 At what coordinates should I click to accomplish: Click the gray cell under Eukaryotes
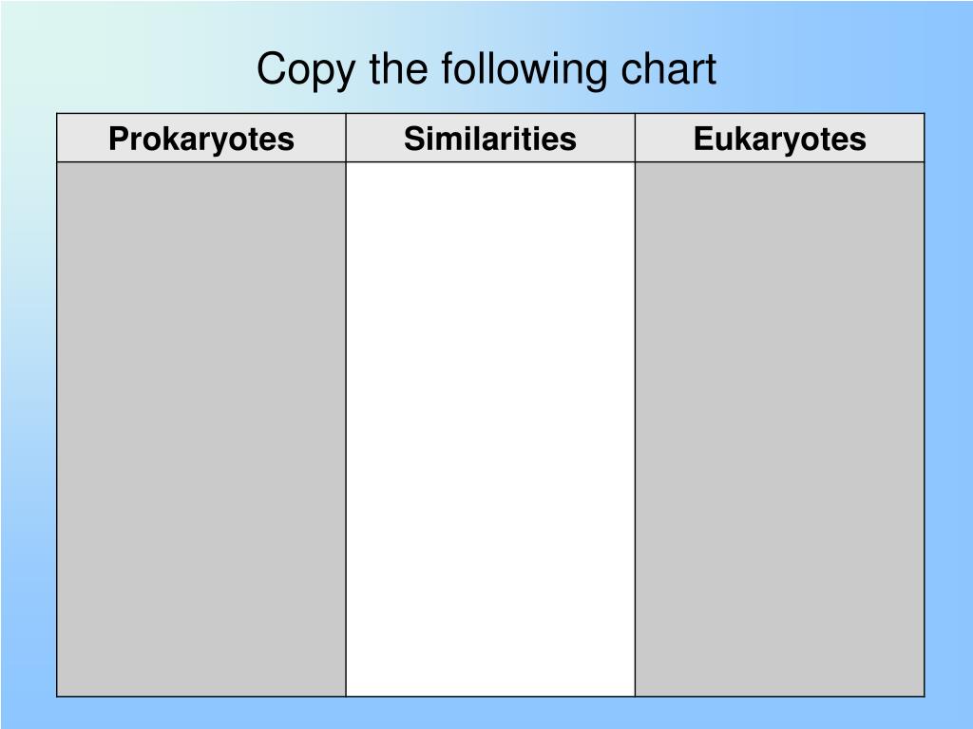coord(779,429)
